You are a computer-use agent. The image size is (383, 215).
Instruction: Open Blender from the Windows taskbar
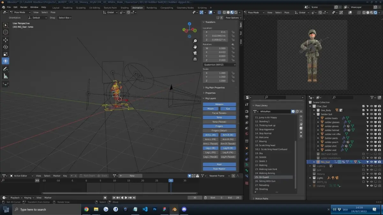[x=174, y=209]
